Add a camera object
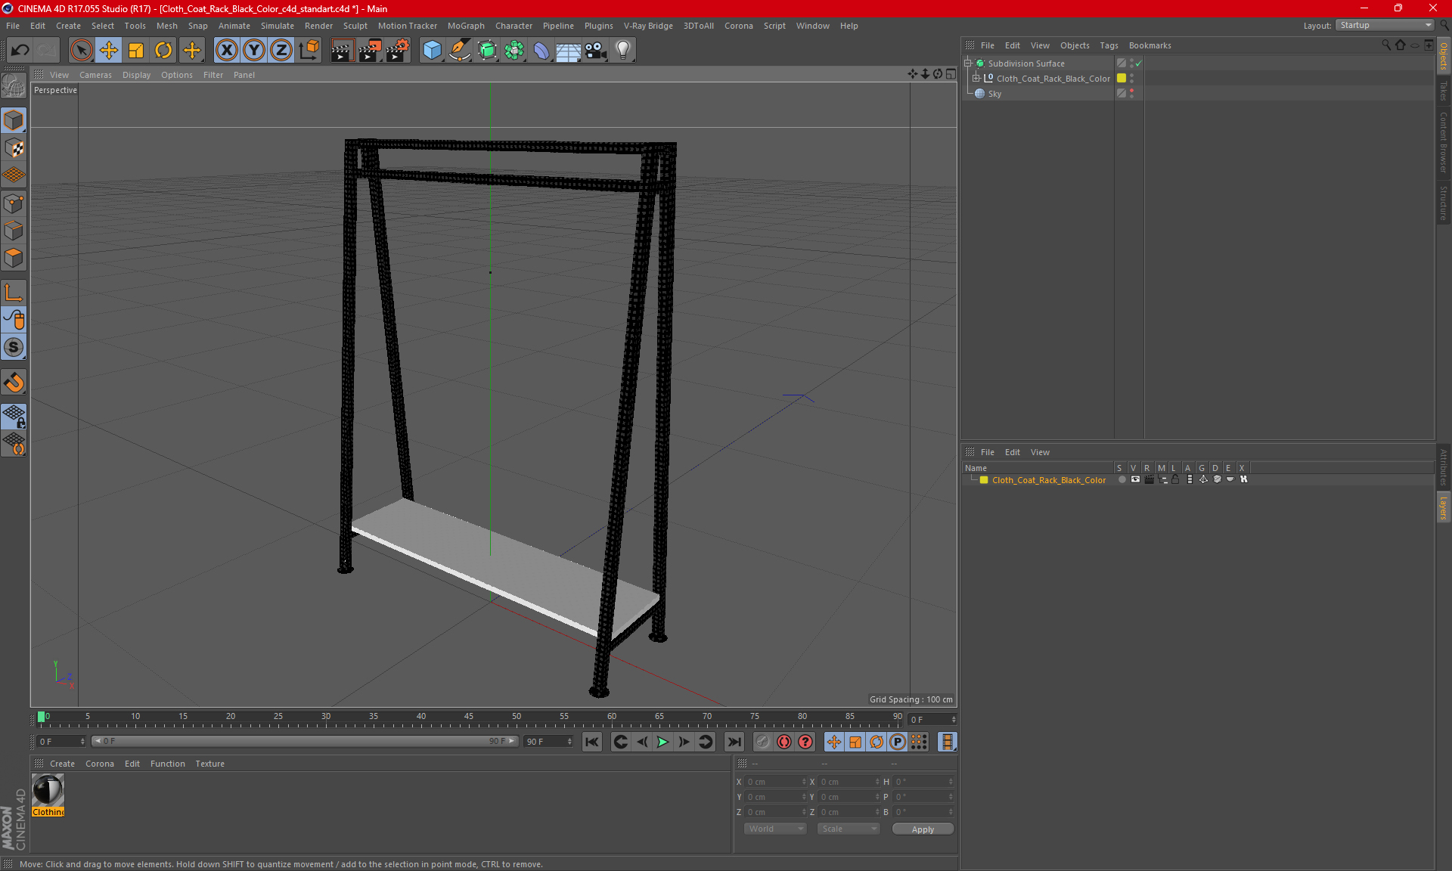Image resolution: width=1452 pixels, height=871 pixels. pos(595,51)
